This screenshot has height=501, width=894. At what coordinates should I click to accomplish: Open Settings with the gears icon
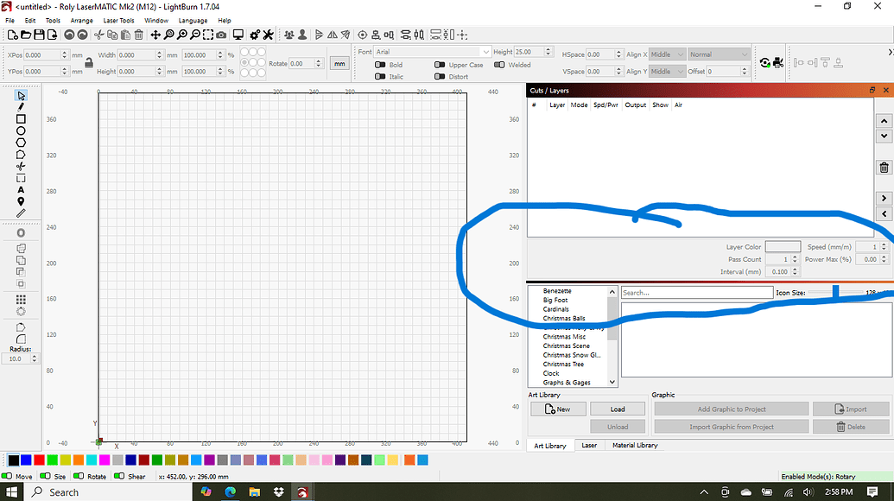coord(255,35)
